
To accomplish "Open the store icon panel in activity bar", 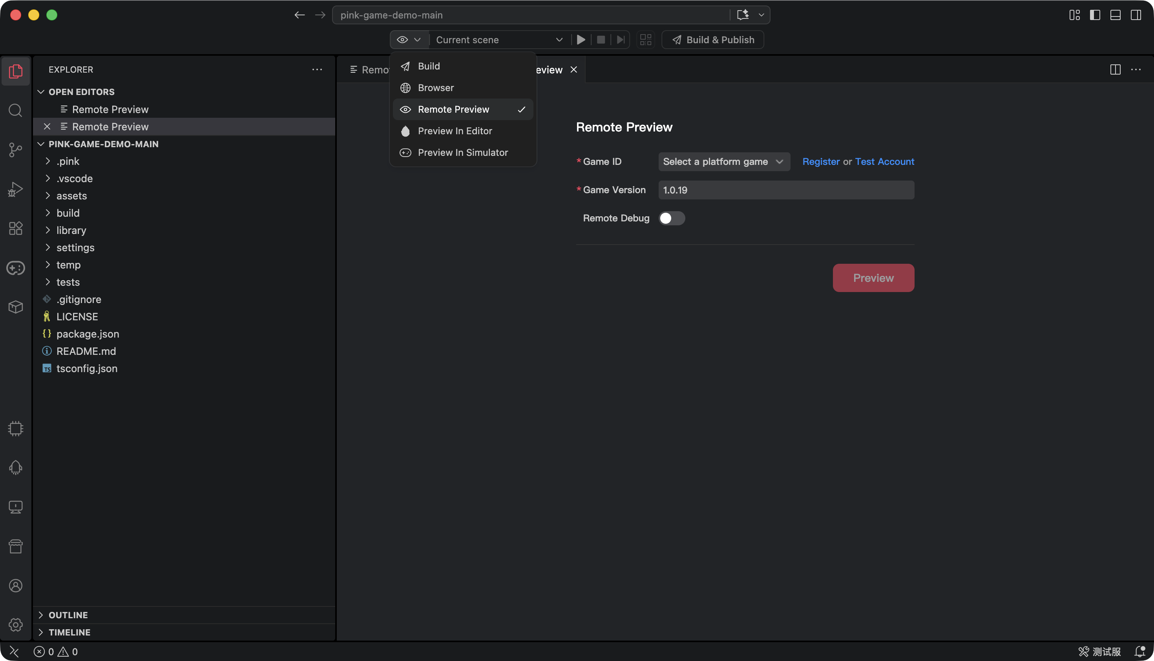I will tap(15, 547).
